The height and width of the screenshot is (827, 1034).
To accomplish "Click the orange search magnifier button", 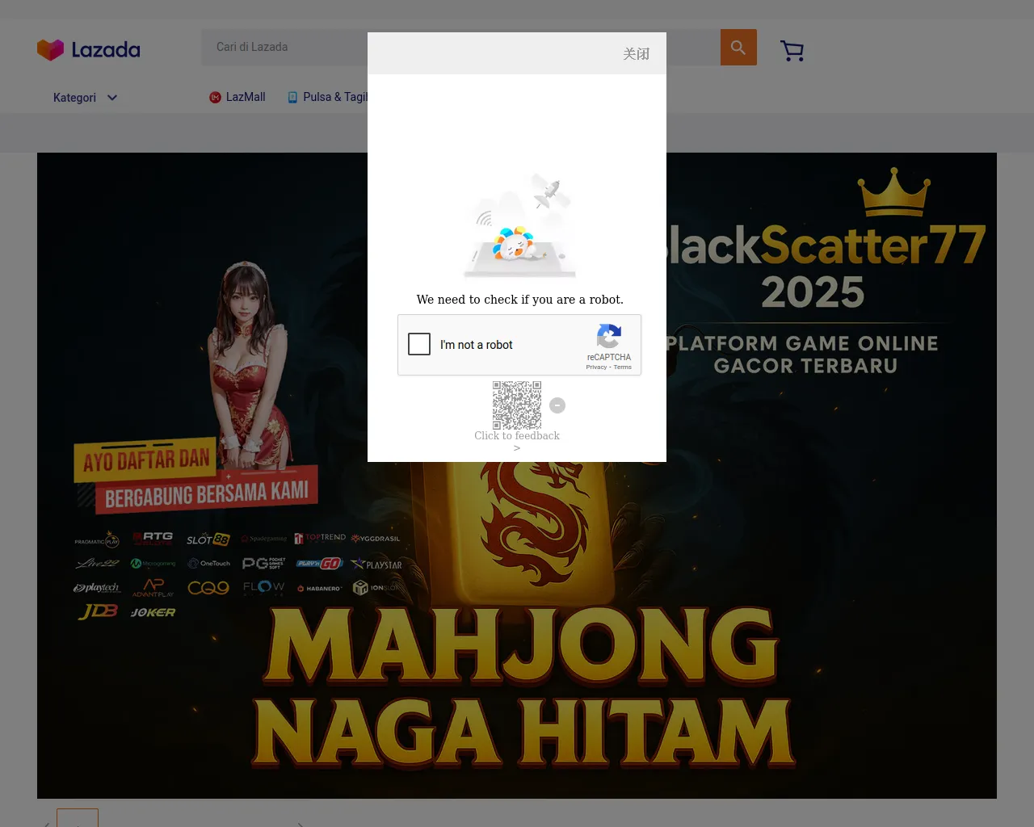I will tap(738, 48).
